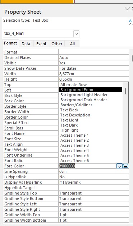Viewport: 133px width, 226px height.
Task: Click Display As Hyperlink If Hyperlink value
Action: 94,182
